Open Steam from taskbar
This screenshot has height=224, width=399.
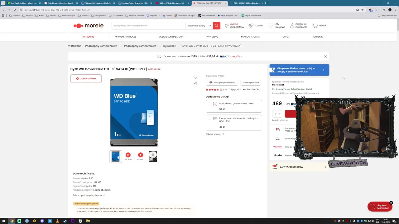coord(65,221)
